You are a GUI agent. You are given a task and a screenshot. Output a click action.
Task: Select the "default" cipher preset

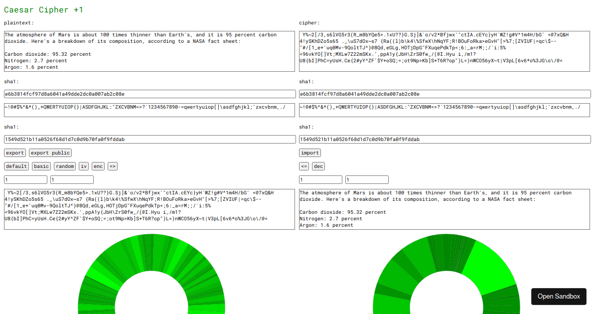[x=15, y=166]
